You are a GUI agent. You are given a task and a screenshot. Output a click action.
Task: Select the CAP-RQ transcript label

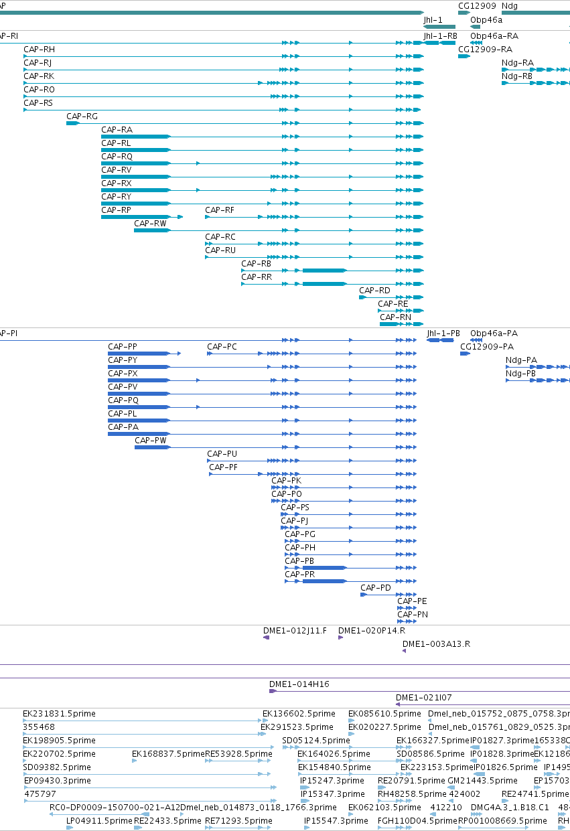[117, 157]
